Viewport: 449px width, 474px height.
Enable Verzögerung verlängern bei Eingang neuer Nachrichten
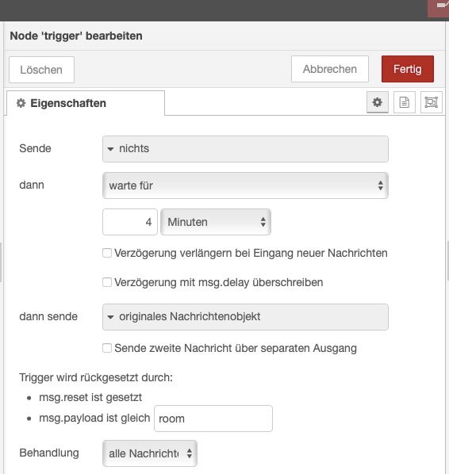[x=107, y=253]
